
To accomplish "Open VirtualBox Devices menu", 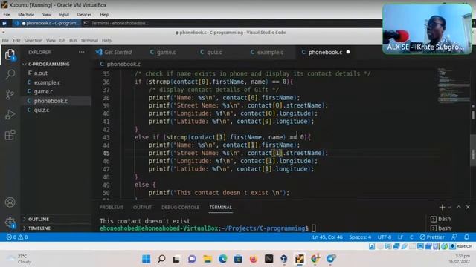I will tap(84, 15).
